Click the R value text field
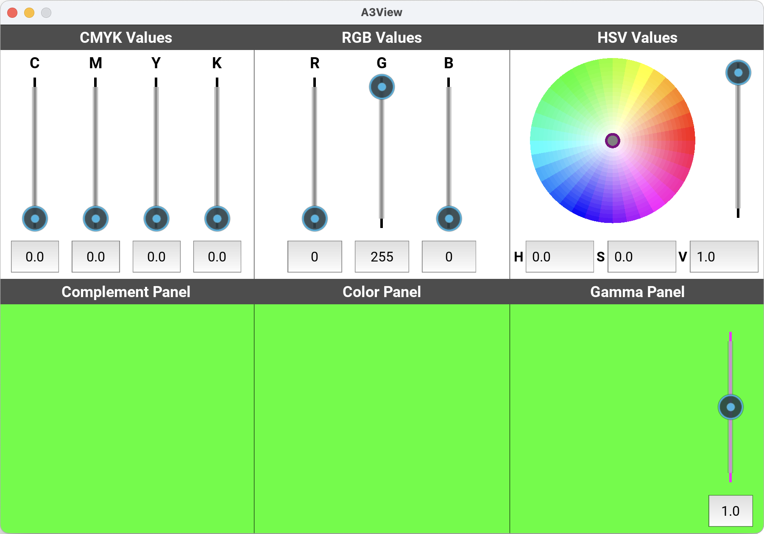The width and height of the screenshot is (764, 534). [315, 256]
